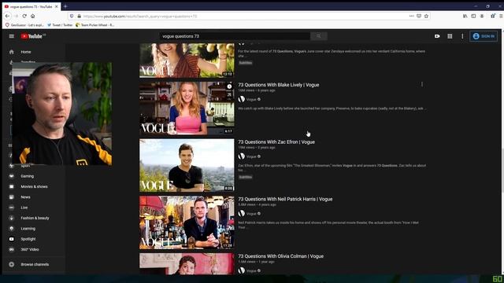The width and height of the screenshot is (504, 283).
Task: Open the Twitter bookmark
Action: (60, 24)
